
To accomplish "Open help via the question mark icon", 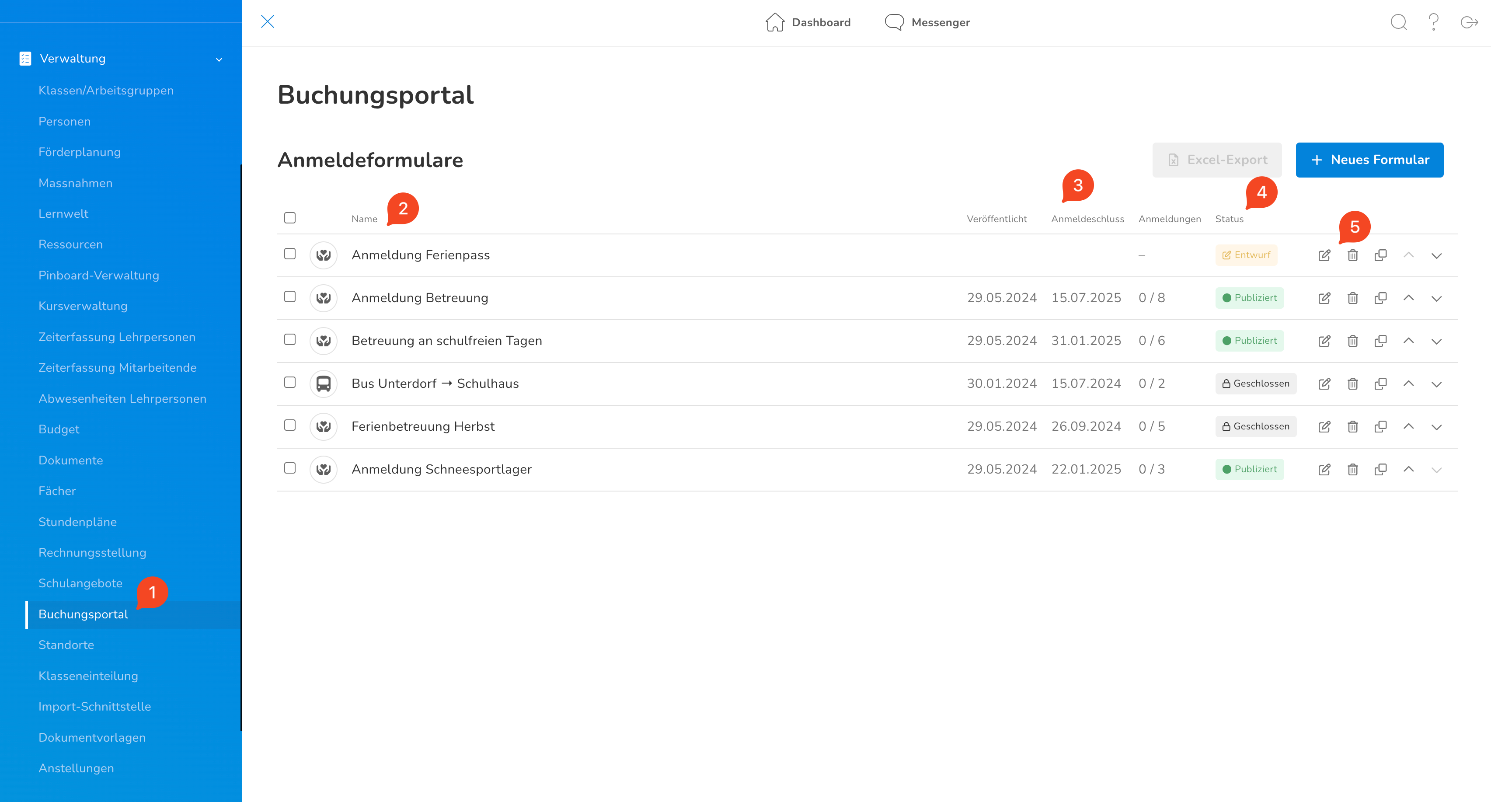I will tap(1434, 23).
